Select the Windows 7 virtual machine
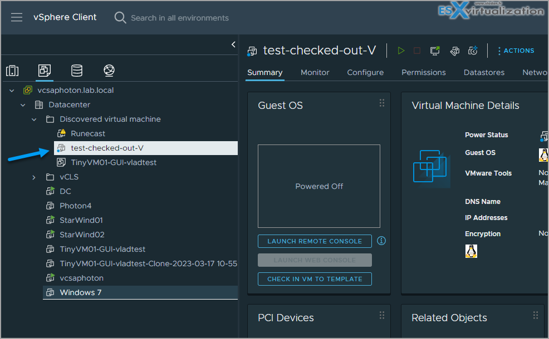Screen dimensions: 549x339 80,292
